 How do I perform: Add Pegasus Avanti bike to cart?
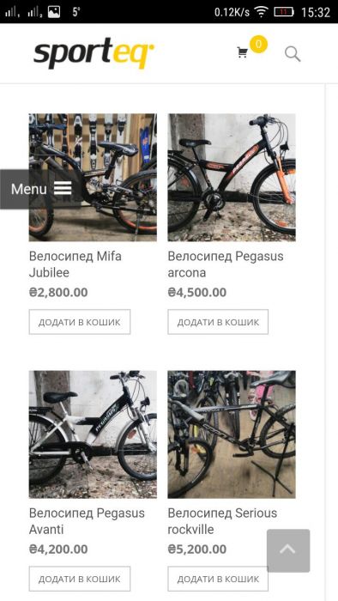(80, 579)
